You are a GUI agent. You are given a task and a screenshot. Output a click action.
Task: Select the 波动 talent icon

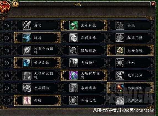coord(27,25)
